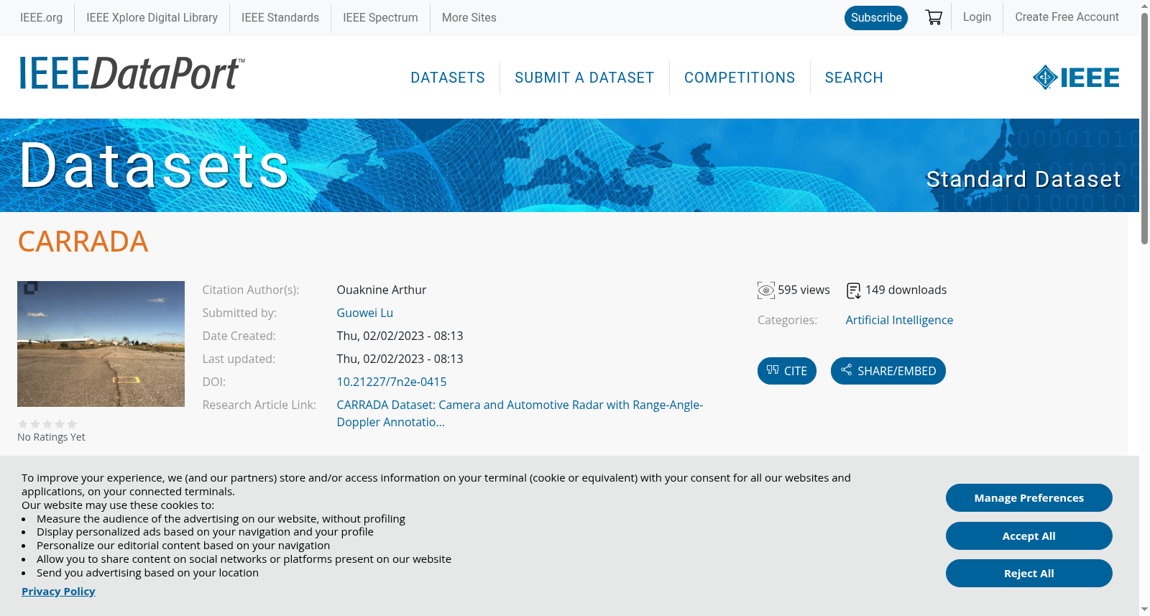Viewport: 1150px width, 616px height.
Task: Click the CARRADA dataset thumbnail image
Action: pos(101,344)
